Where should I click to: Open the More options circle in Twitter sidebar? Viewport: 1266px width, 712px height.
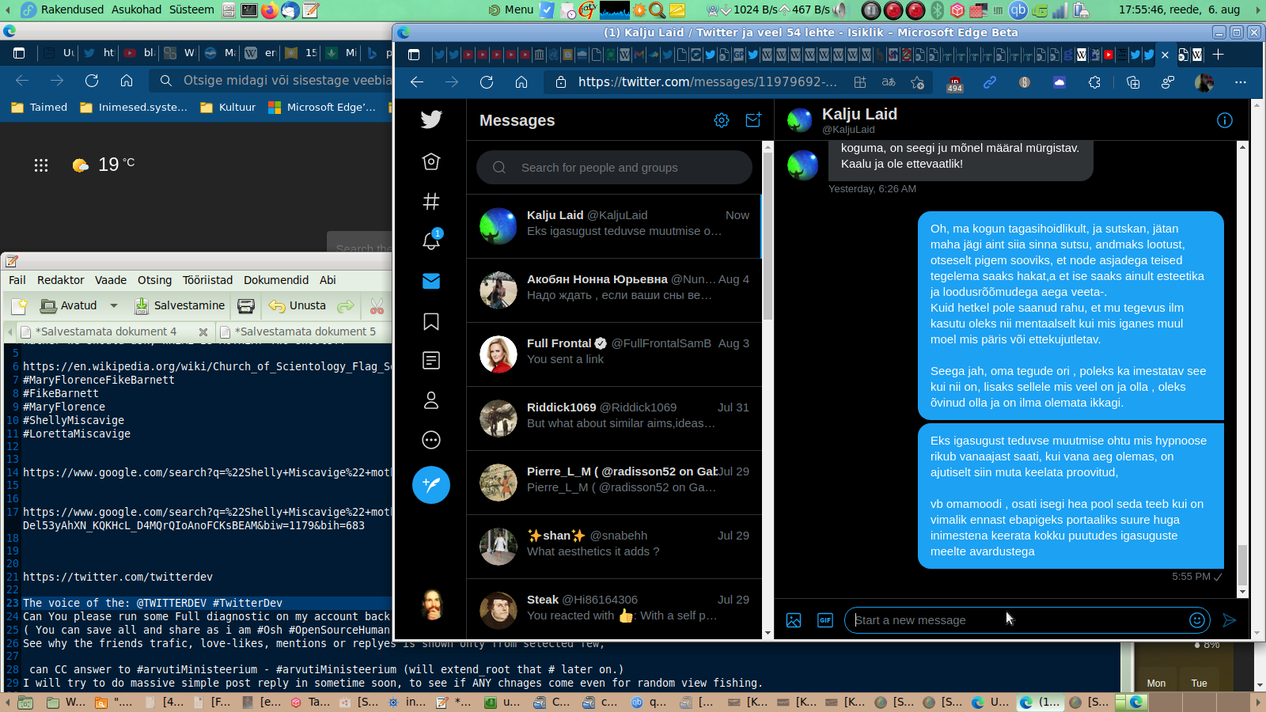[431, 440]
